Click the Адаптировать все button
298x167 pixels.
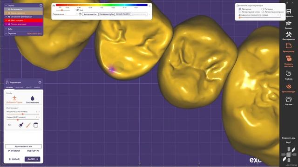(23, 147)
